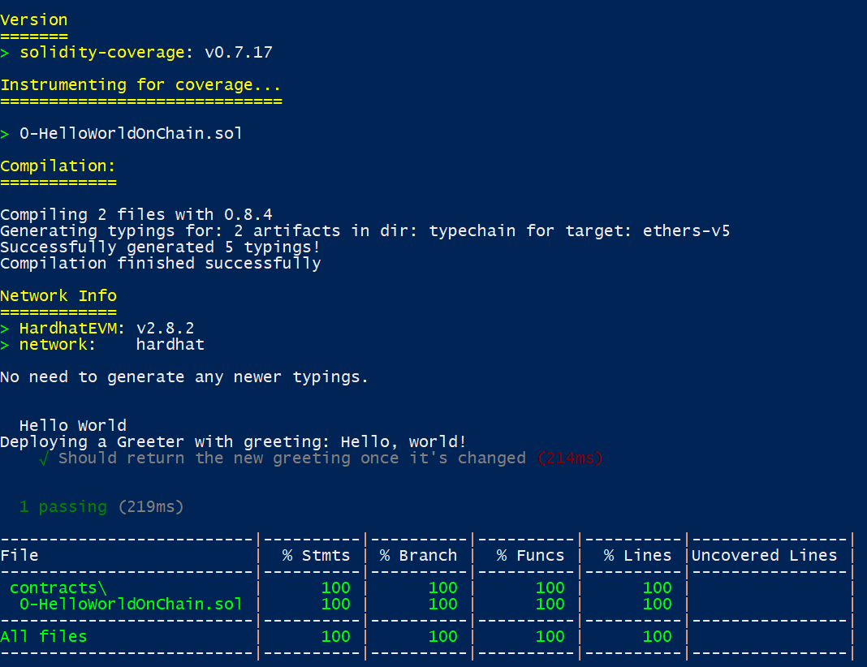Image resolution: width=867 pixels, height=667 pixels.
Task: Click the arrow before 0-HelloWorldOnChain.sol instrumenting line
Action: point(4,134)
